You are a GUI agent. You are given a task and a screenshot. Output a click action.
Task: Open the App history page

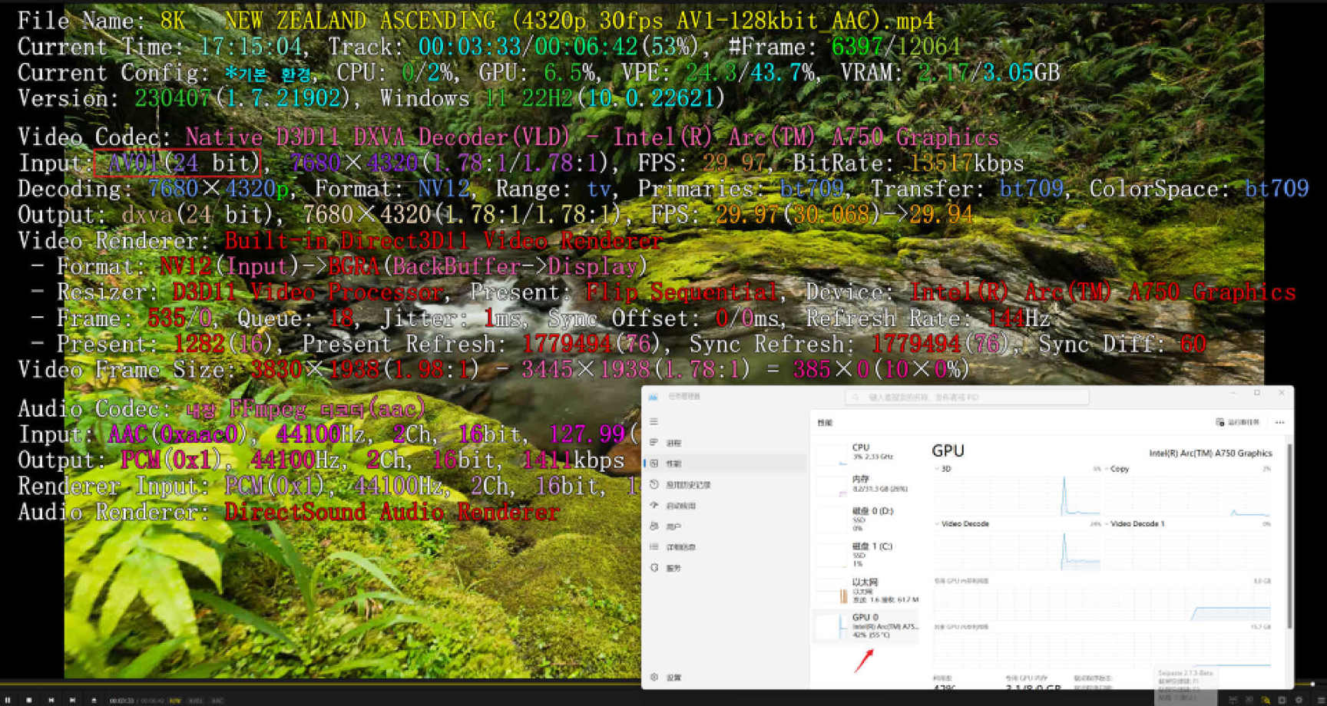(726, 484)
